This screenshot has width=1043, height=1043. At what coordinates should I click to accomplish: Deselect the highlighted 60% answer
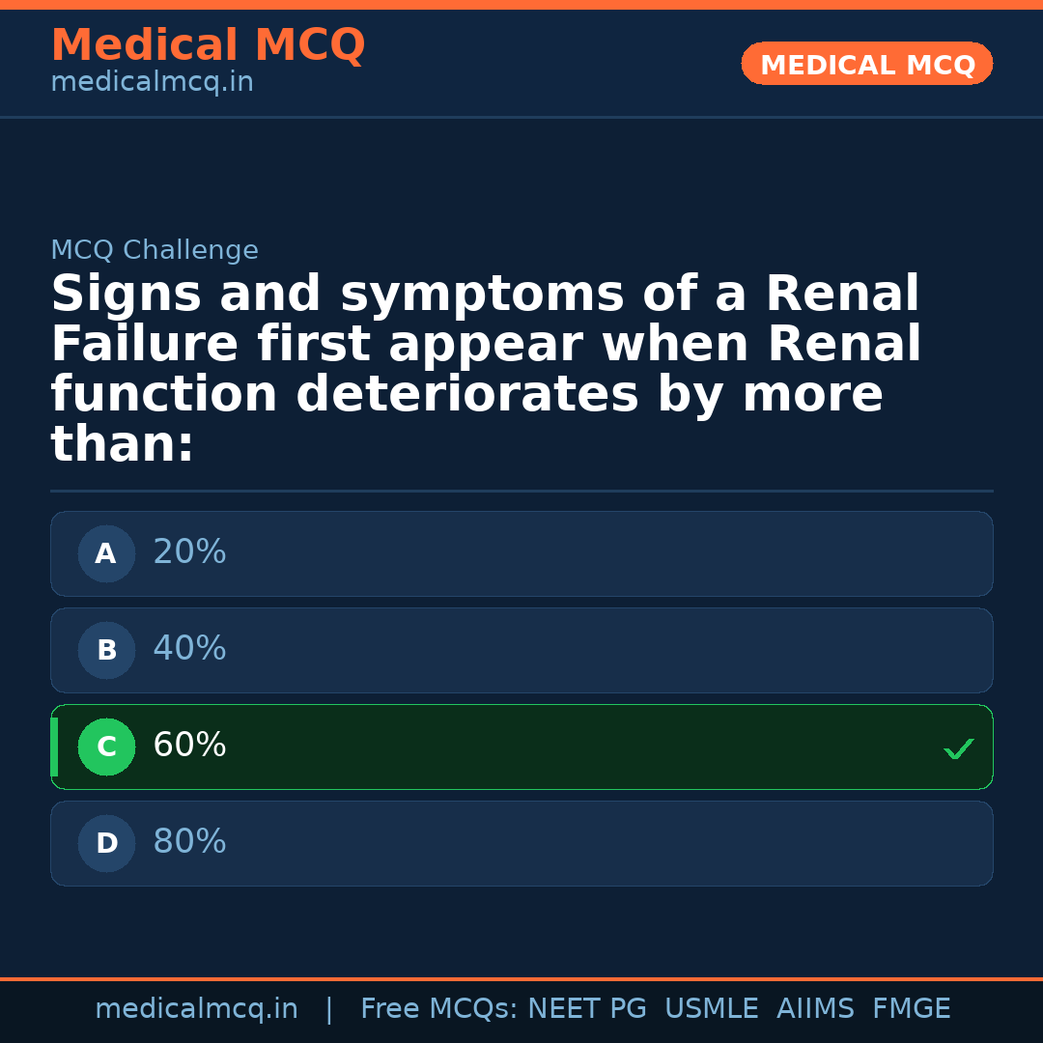(x=521, y=747)
